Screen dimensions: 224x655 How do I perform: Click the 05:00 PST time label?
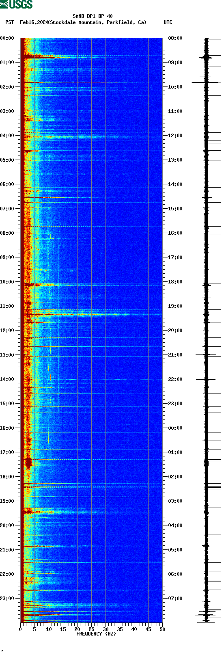point(7,160)
